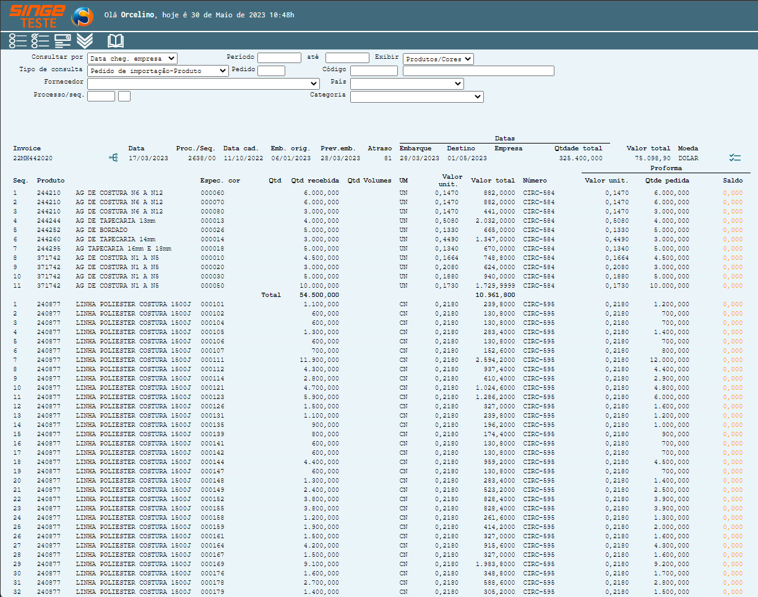Screen dimensions: 758x597
Task: Click the double chevron down icon
Action: pos(85,41)
